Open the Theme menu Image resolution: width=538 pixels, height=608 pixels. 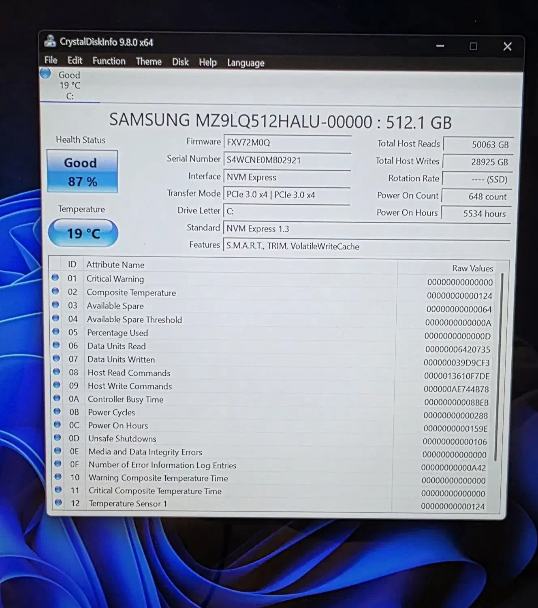pyautogui.click(x=148, y=62)
